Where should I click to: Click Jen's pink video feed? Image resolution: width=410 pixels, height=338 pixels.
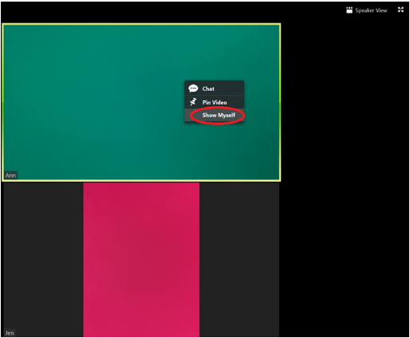tap(141, 260)
